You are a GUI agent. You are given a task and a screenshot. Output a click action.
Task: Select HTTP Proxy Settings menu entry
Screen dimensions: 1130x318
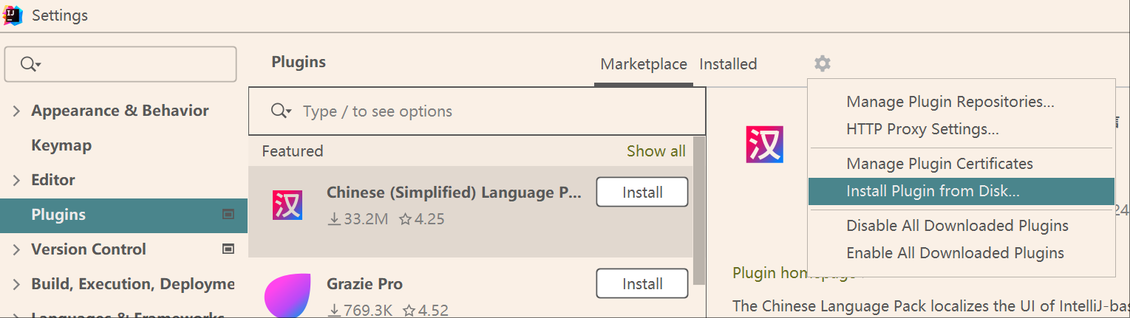pyautogui.click(x=922, y=129)
